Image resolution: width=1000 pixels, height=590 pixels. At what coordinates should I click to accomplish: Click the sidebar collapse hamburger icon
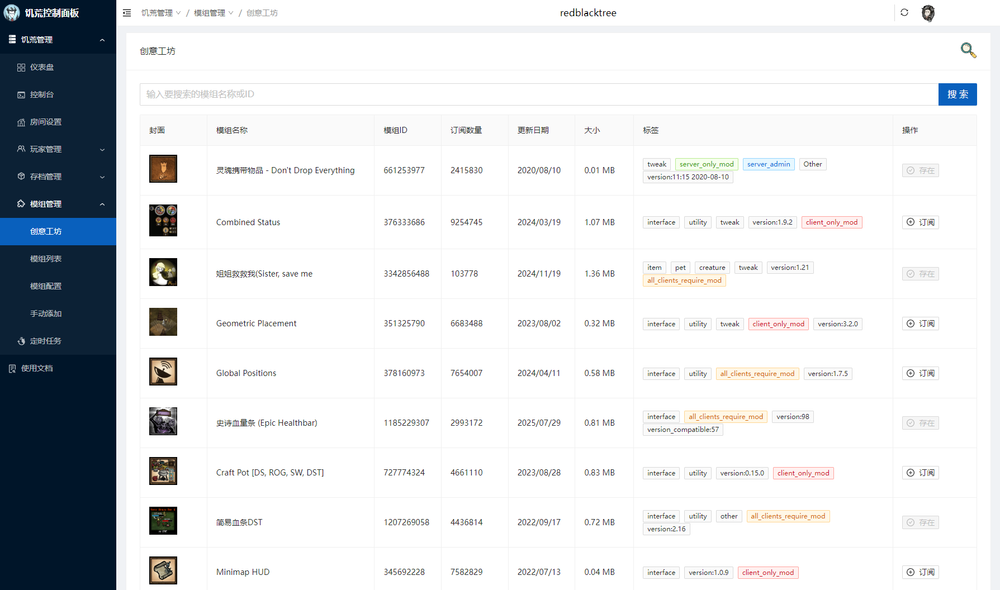point(127,13)
